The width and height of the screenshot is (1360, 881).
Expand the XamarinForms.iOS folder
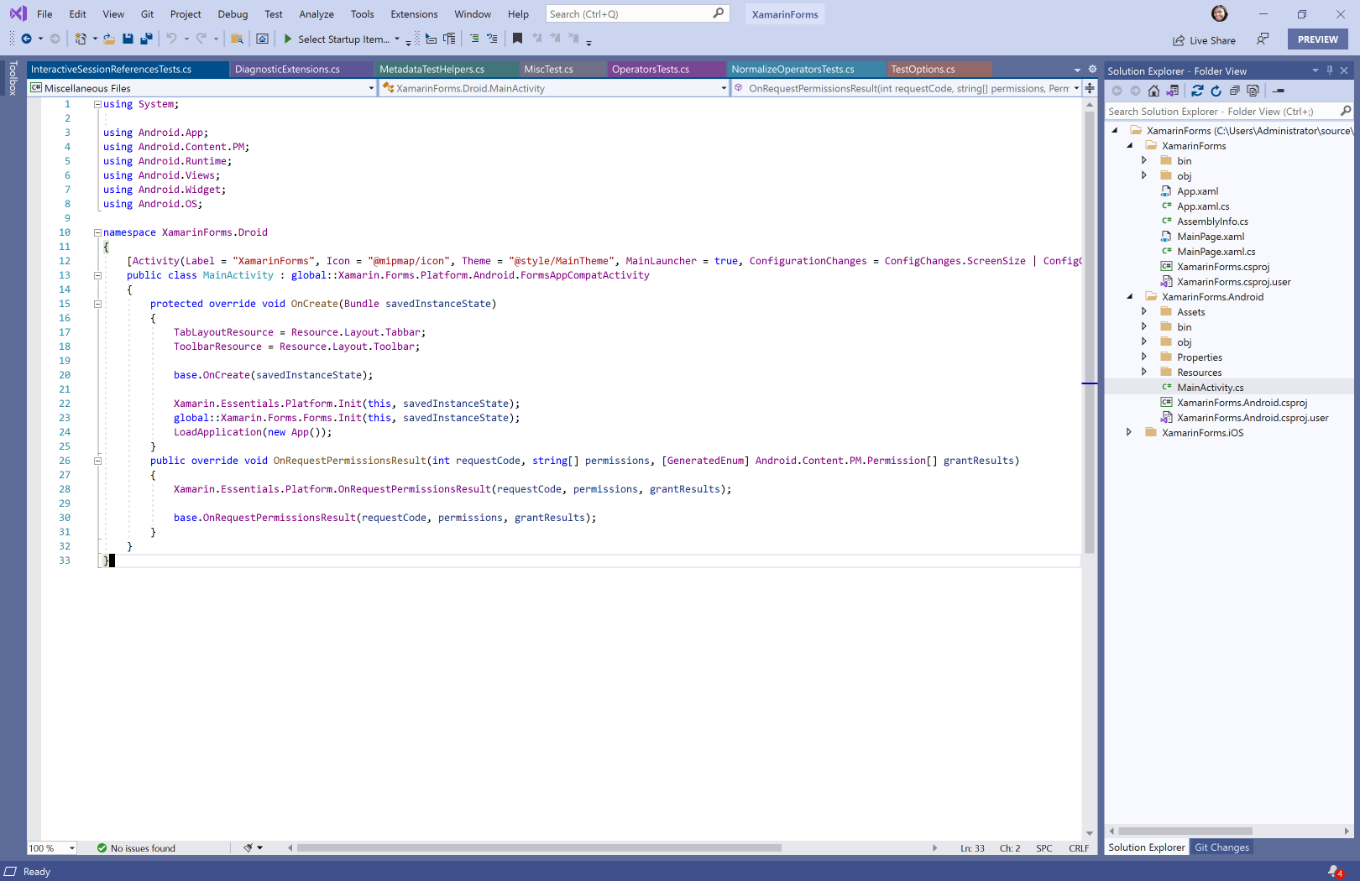point(1129,433)
